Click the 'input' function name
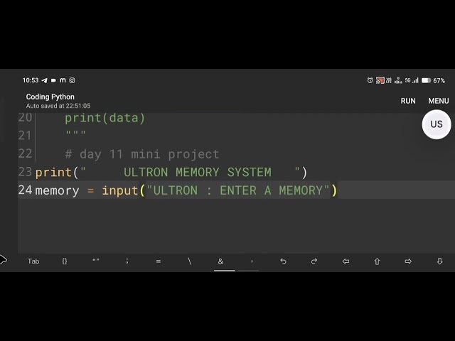The image size is (455, 341). (120, 191)
